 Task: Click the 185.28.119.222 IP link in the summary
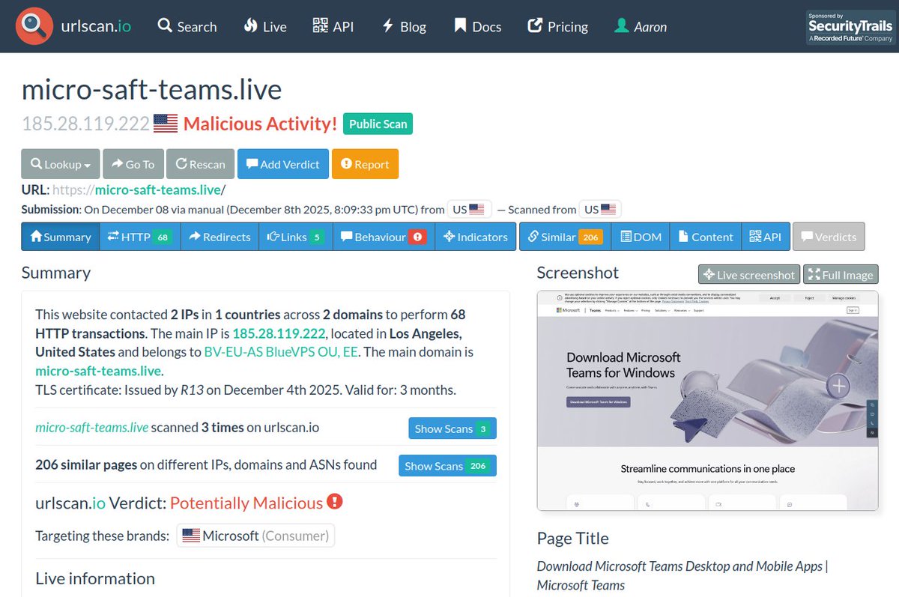(279, 333)
